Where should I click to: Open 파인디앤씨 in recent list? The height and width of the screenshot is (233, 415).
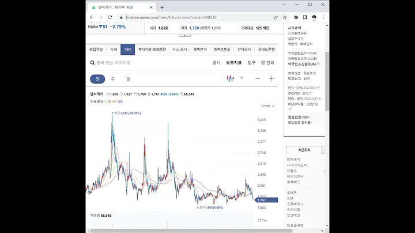coord(295,176)
